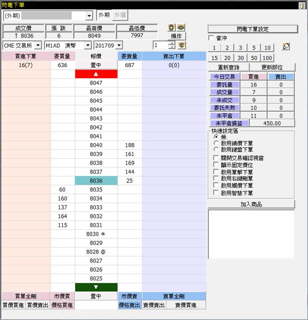Click the 8035 price row

click(96, 190)
